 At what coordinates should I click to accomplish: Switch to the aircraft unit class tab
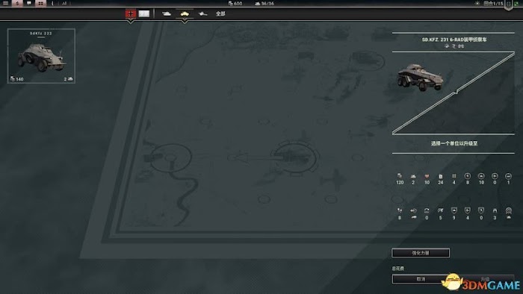click(x=202, y=13)
